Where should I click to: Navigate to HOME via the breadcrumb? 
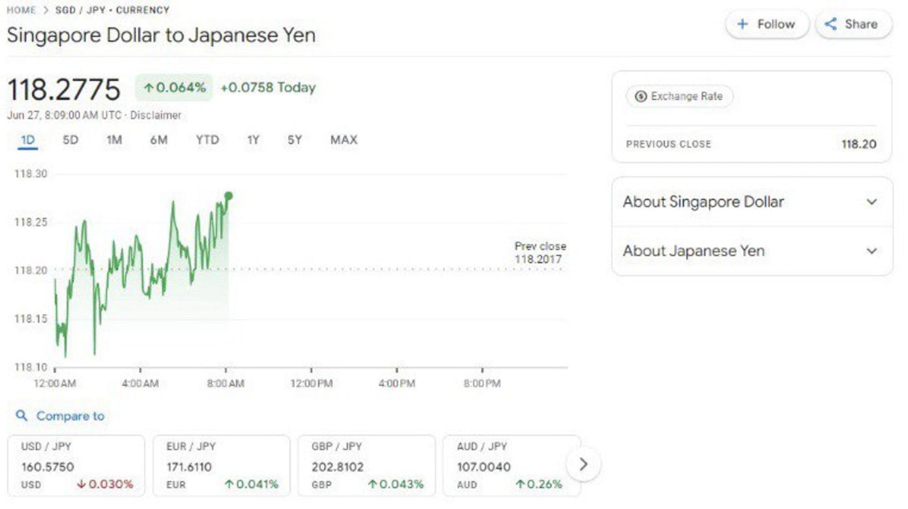tap(22, 10)
